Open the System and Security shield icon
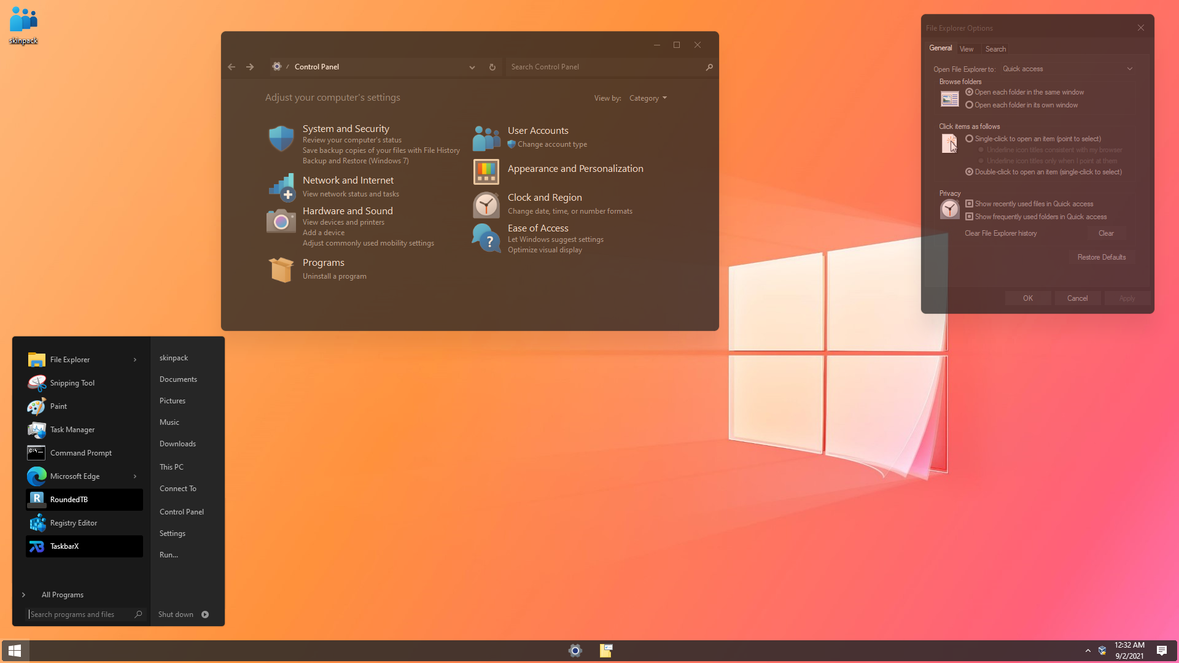This screenshot has width=1179, height=663. 281,139
